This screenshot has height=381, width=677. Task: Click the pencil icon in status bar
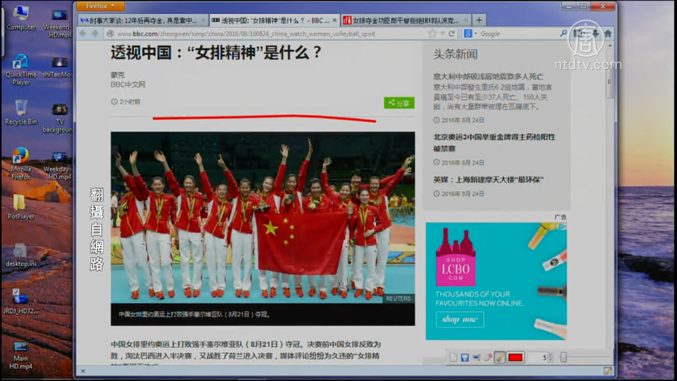608,371
